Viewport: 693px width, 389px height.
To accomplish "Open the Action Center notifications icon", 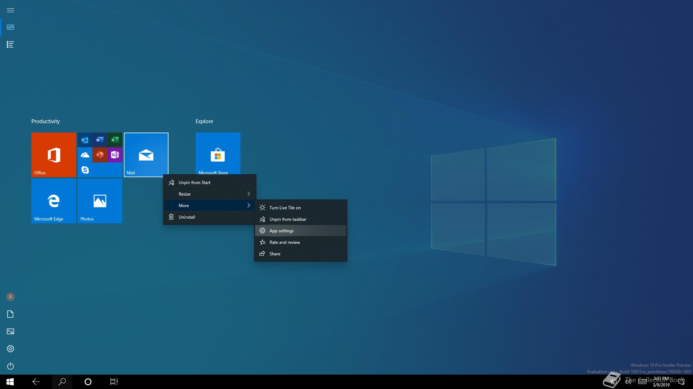I will [681, 382].
